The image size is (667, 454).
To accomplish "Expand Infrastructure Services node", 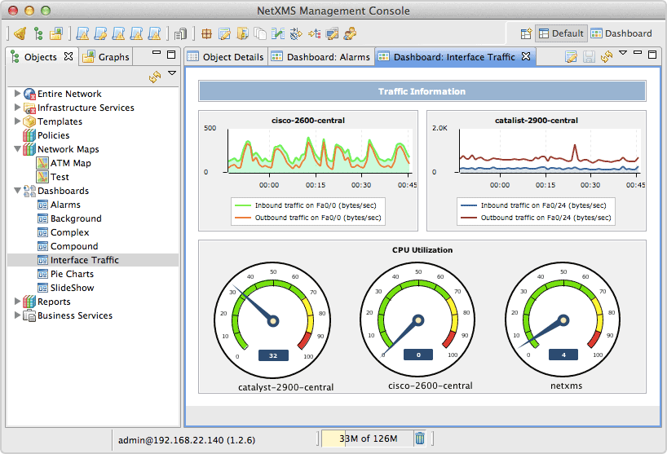I will point(17,107).
